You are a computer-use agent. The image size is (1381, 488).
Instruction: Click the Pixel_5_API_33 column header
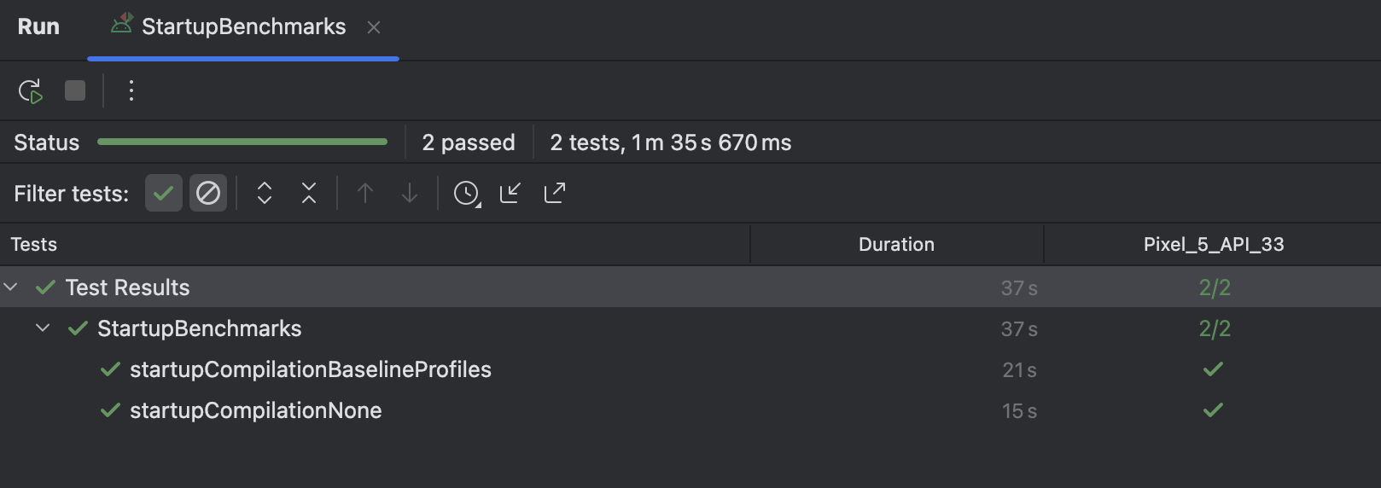coord(1214,244)
